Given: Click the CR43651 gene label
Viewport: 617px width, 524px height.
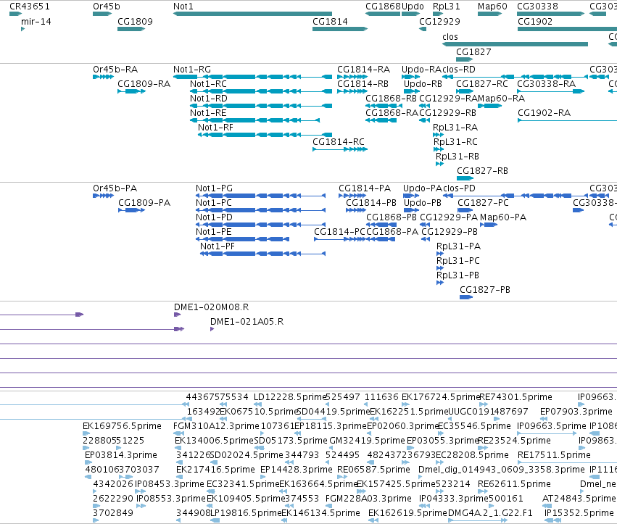Looking at the screenshot, I should click(x=30, y=7).
